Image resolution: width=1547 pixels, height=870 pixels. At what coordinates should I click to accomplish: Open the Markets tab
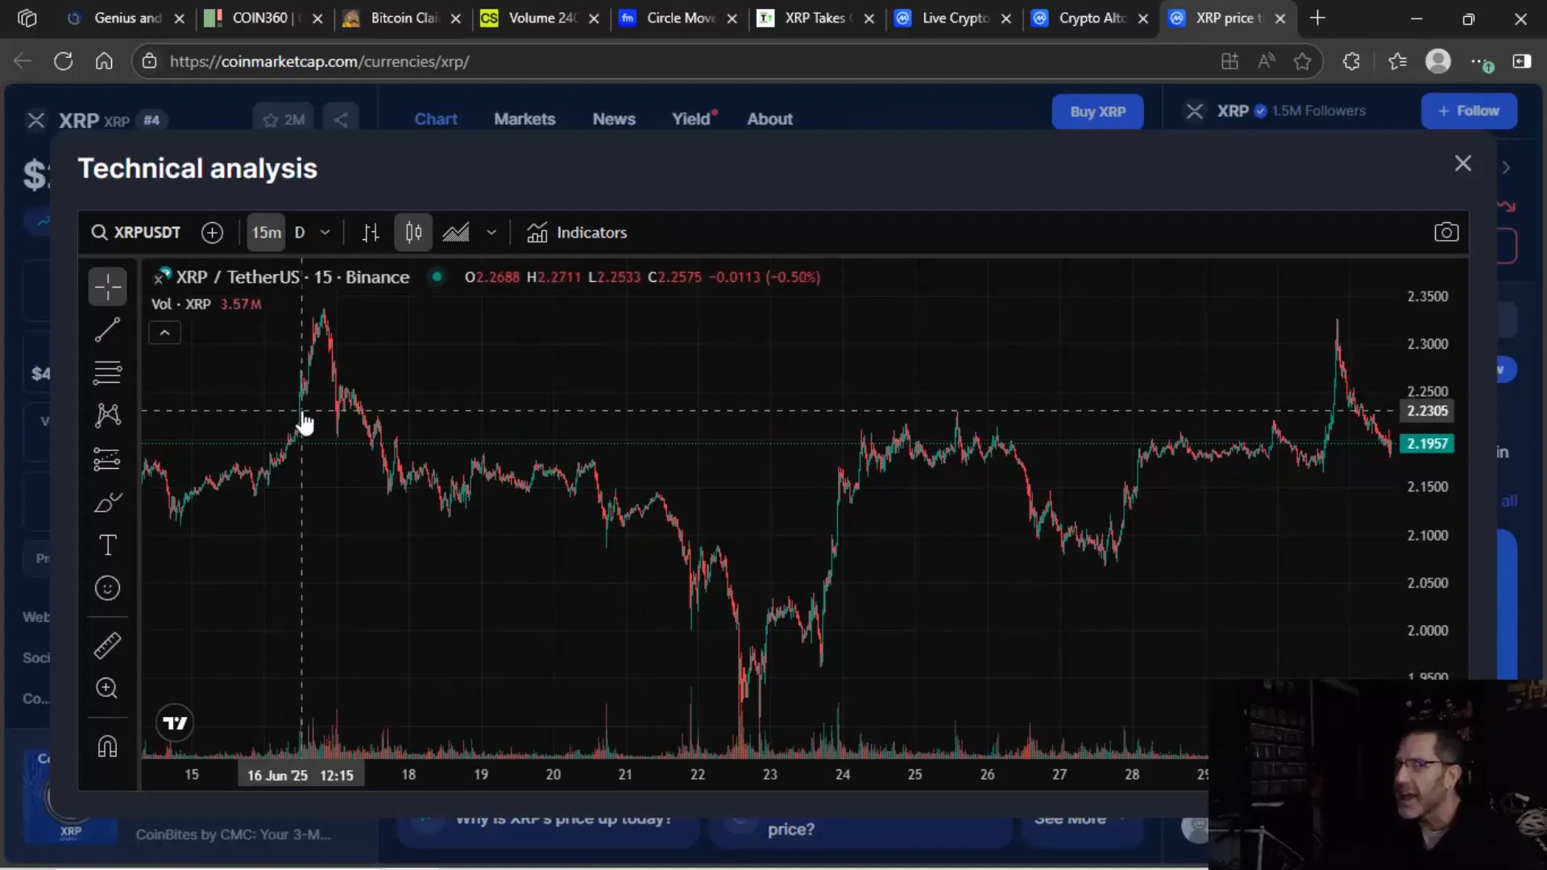[525, 119]
